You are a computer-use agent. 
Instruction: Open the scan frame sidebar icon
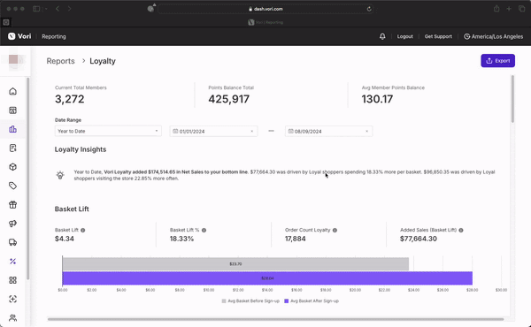coord(13,299)
